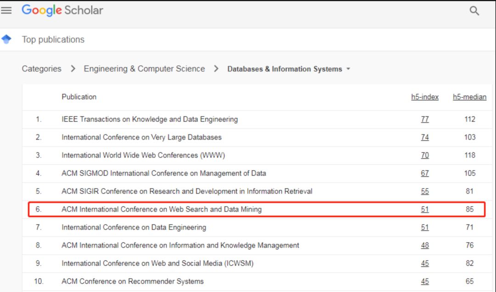Open h5-index 77 for IEEE Transactions
This screenshot has height=292, width=496.
click(425, 119)
